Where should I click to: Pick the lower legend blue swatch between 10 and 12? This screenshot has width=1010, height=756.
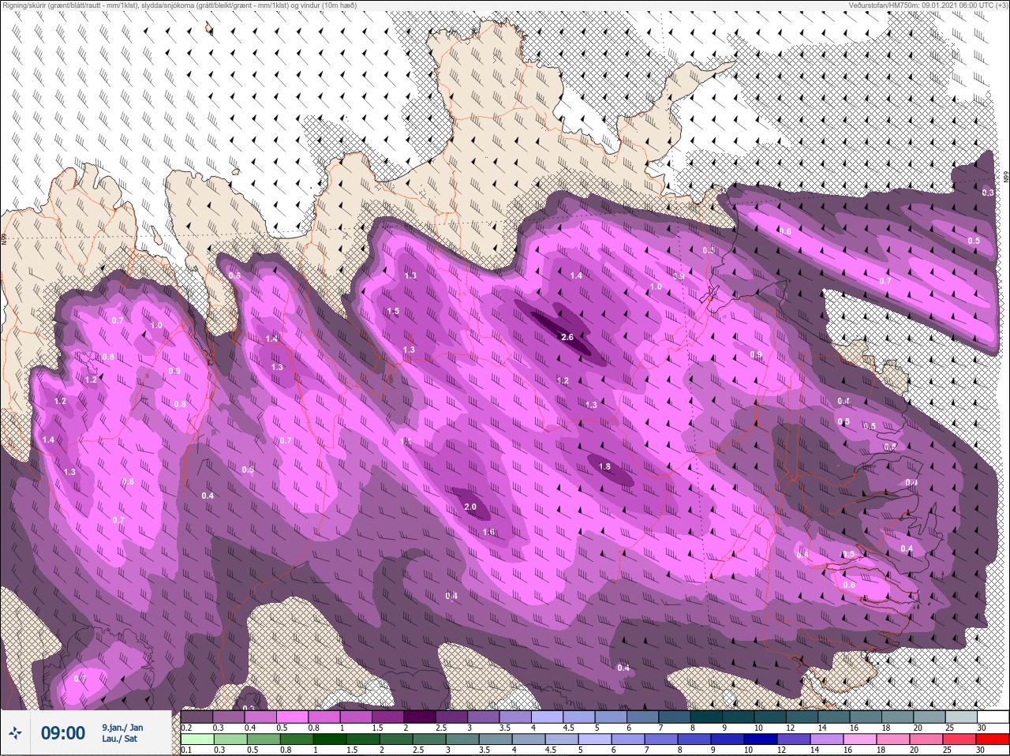tap(761, 739)
